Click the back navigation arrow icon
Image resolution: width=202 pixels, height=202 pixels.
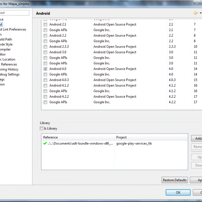point(195,13)
